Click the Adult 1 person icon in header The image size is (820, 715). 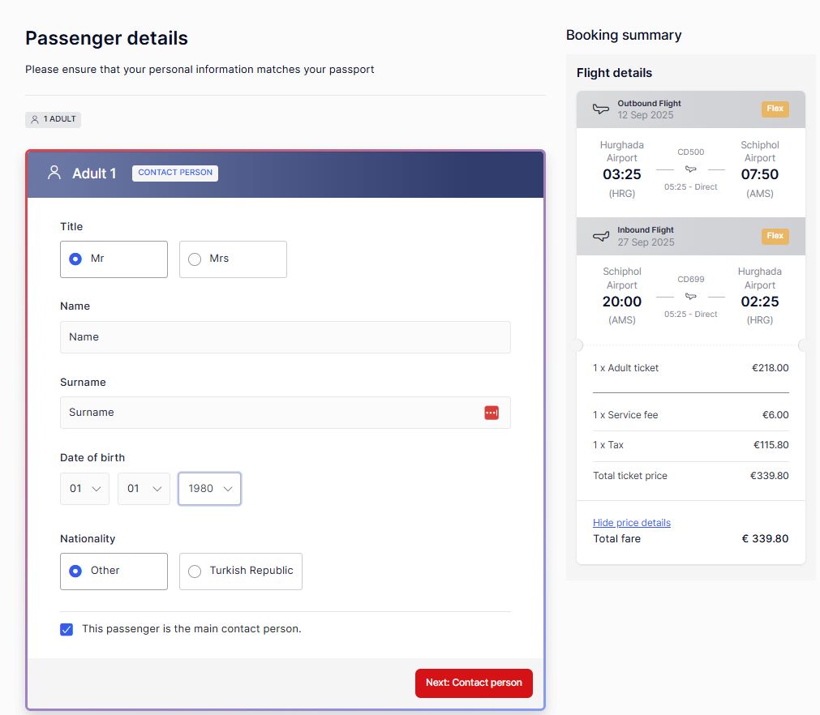54,173
